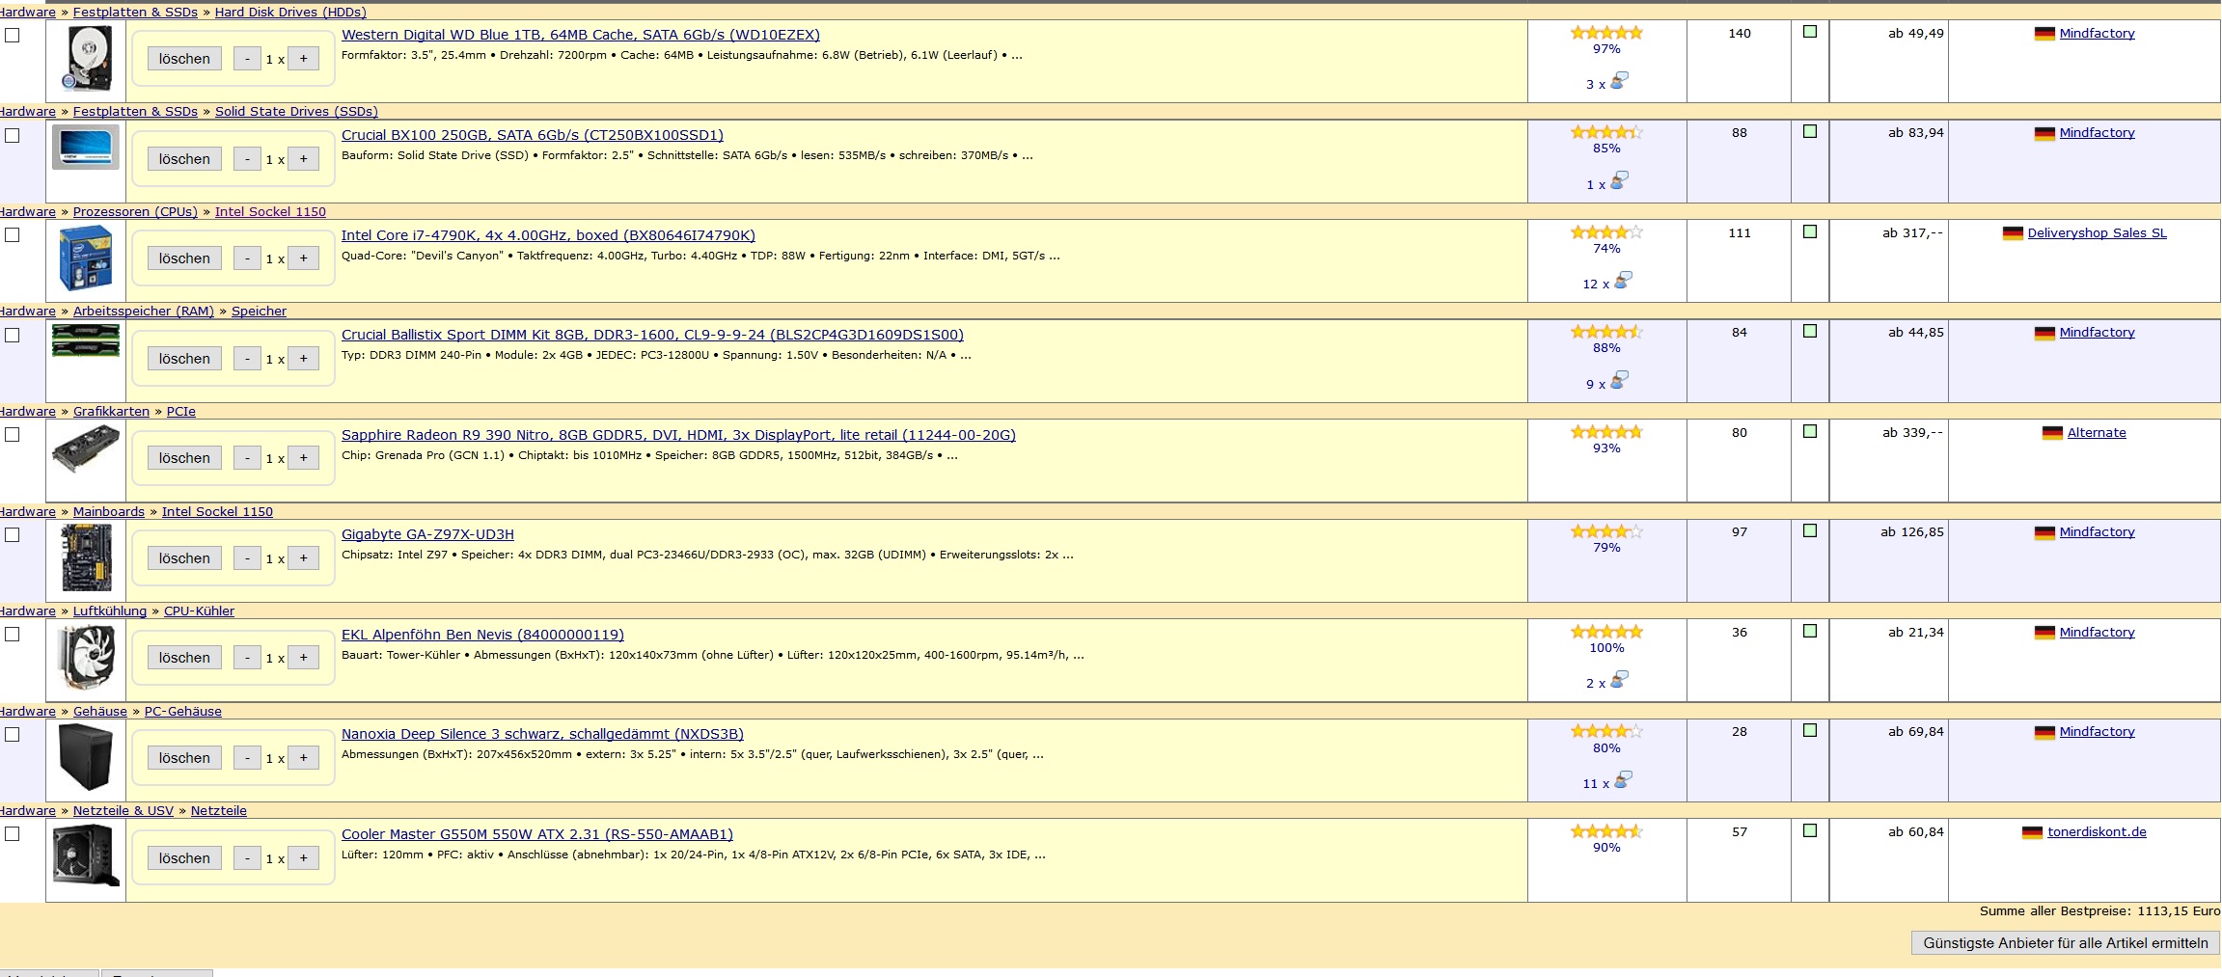Click the 100% star rating of EKL Alpenföhn
The width and height of the screenshot is (2222, 977).
(x=1606, y=632)
